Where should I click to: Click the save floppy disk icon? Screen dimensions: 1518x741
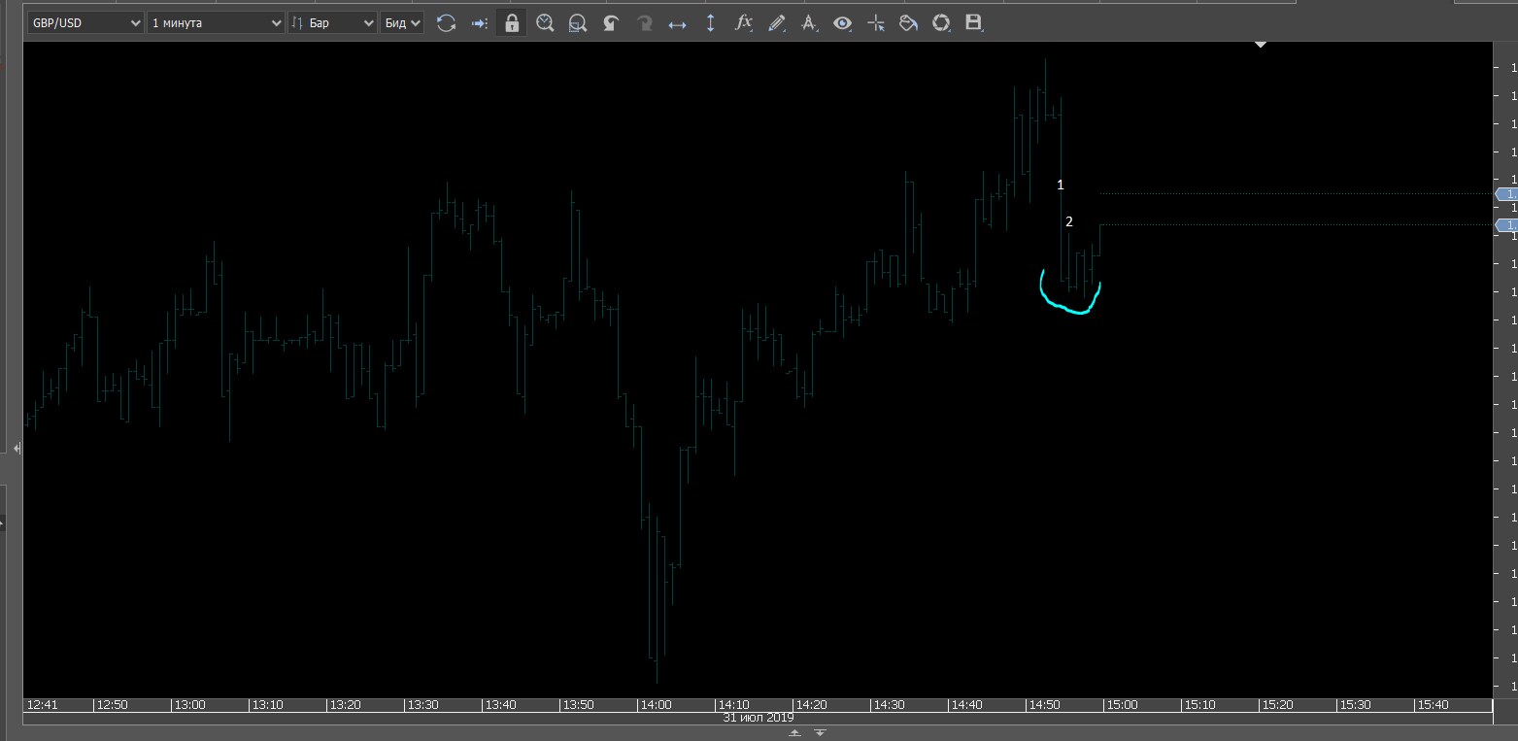click(x=974, y=22)
